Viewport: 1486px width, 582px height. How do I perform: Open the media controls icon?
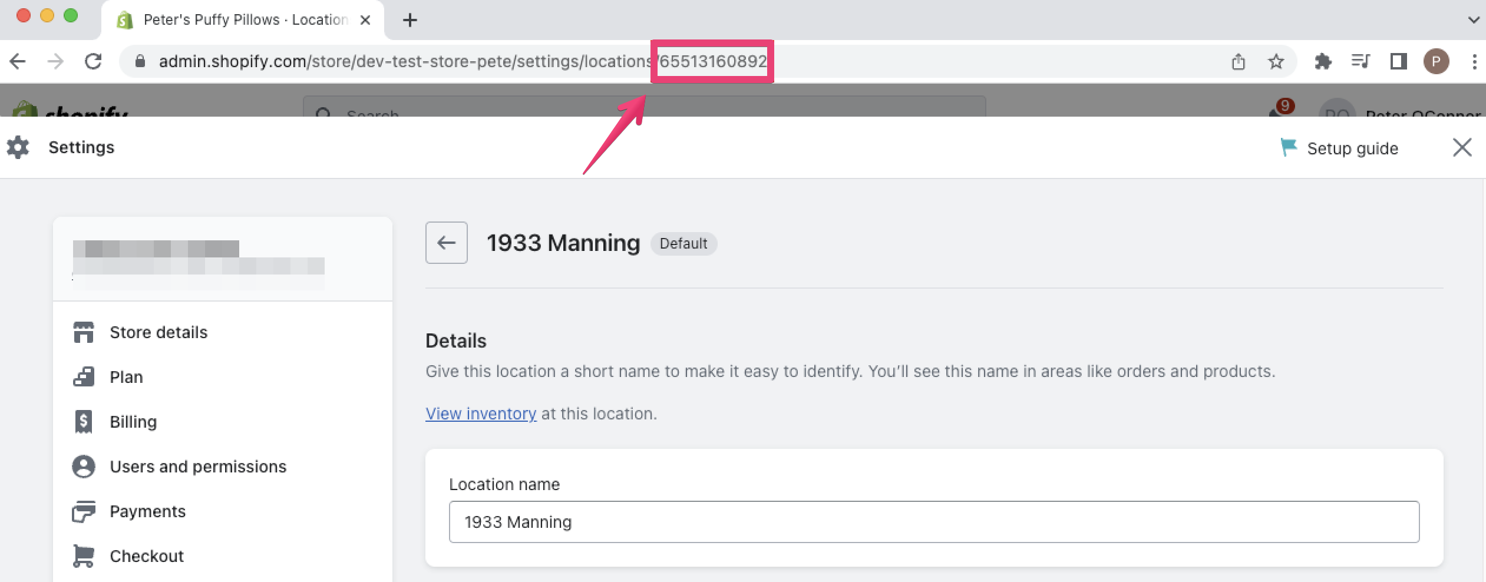tap(1360, 61)
